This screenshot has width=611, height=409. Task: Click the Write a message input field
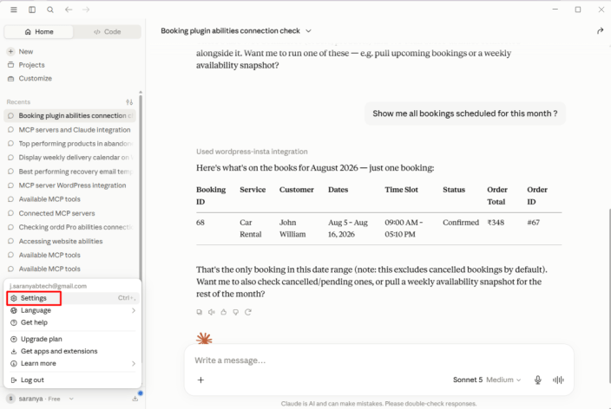click(x=378, y=360)
